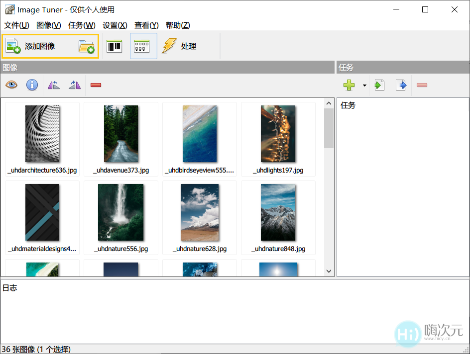This screenshot has height=354, width=470.
Task: Click the image info icon
Action: click(32, 85)
